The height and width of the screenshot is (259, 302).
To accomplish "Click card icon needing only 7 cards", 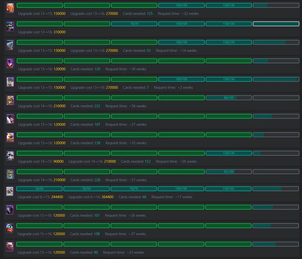I will coord(10,82).
